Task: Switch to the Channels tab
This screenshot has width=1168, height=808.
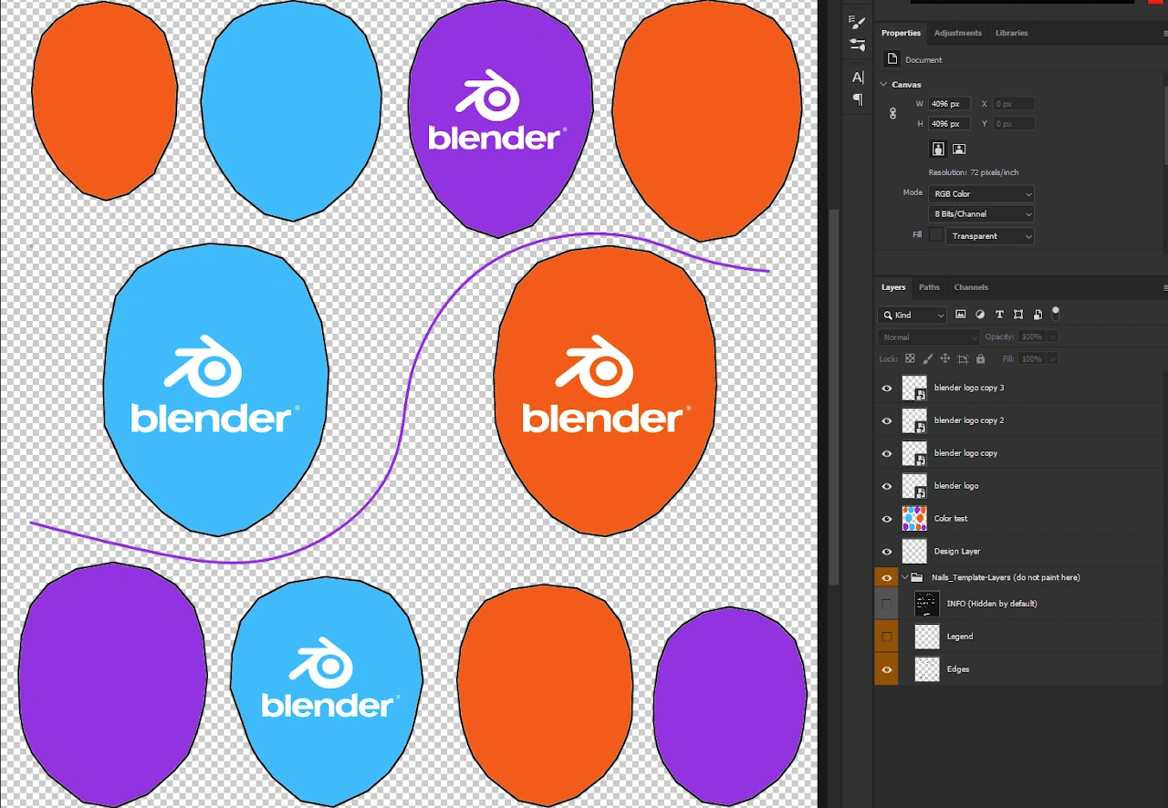Action: (971, 287)
